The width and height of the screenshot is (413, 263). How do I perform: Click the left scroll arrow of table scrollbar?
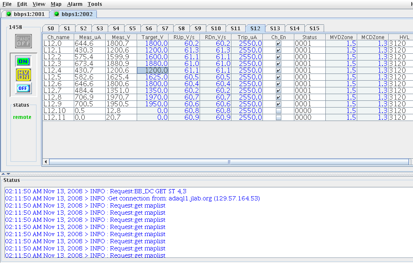pos(46,162)
